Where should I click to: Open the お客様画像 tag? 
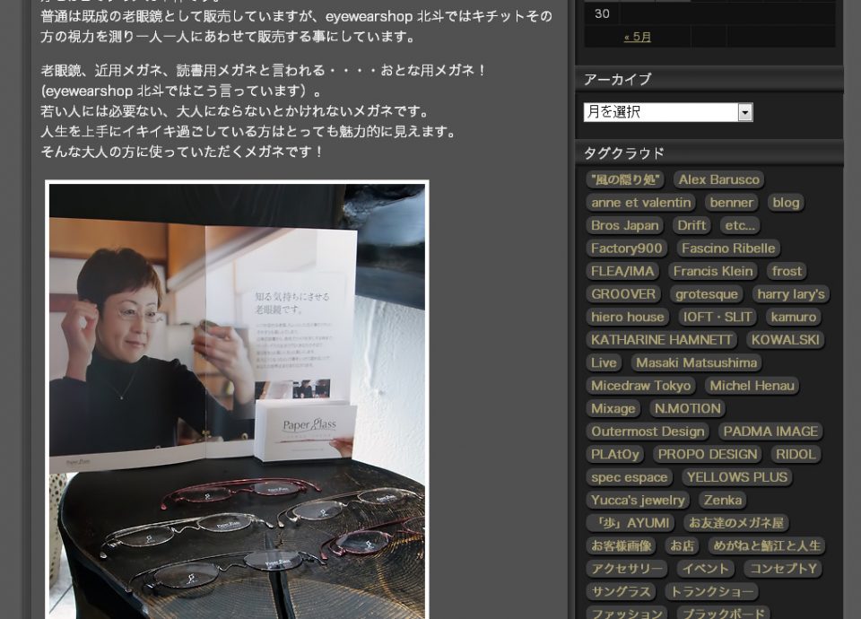click(x=621, y=546)
